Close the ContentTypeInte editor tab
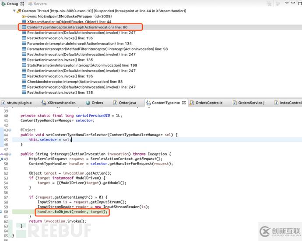302x241 pixels. (184, 103)
